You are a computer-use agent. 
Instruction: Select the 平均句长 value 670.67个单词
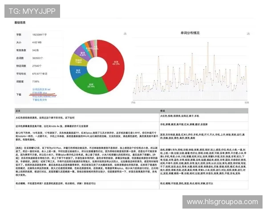coord(40,74)
